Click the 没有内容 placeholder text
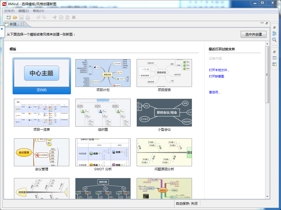281x210 pixels. coord(215,59)
